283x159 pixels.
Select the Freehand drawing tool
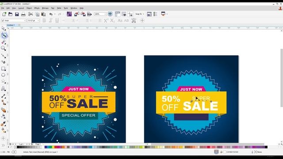pos(4,56)
